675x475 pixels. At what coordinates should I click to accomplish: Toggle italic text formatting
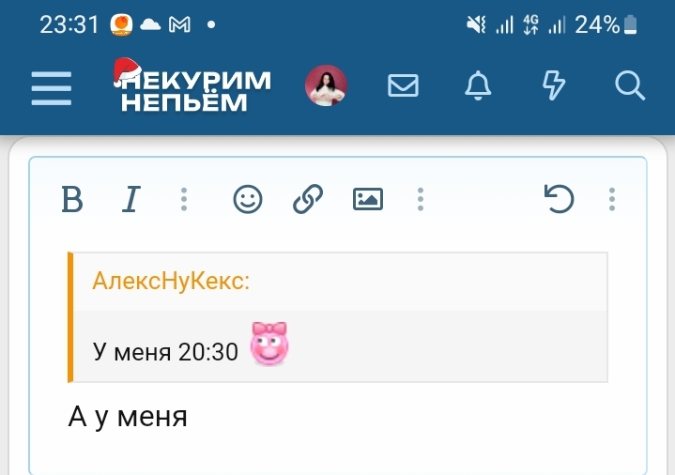pos(130,199)
